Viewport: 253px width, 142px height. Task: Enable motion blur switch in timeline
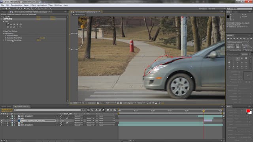tap(104, 110)
